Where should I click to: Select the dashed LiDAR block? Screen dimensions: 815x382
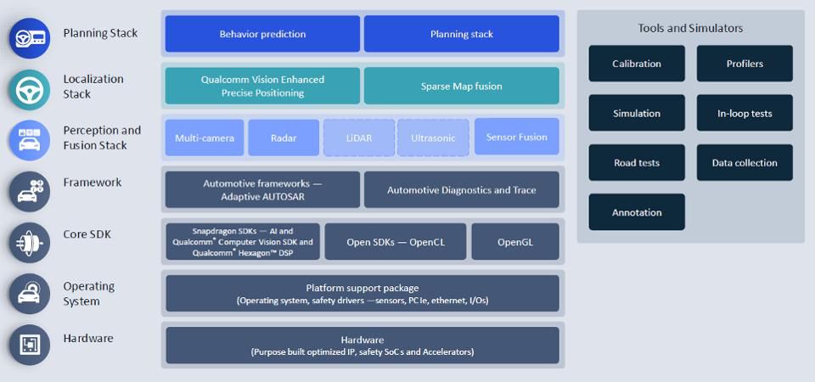[359, 138]
